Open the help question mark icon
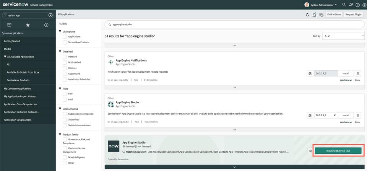Image resolution: width=367 pixels, height=171 pixels. [x=357, y=5]
